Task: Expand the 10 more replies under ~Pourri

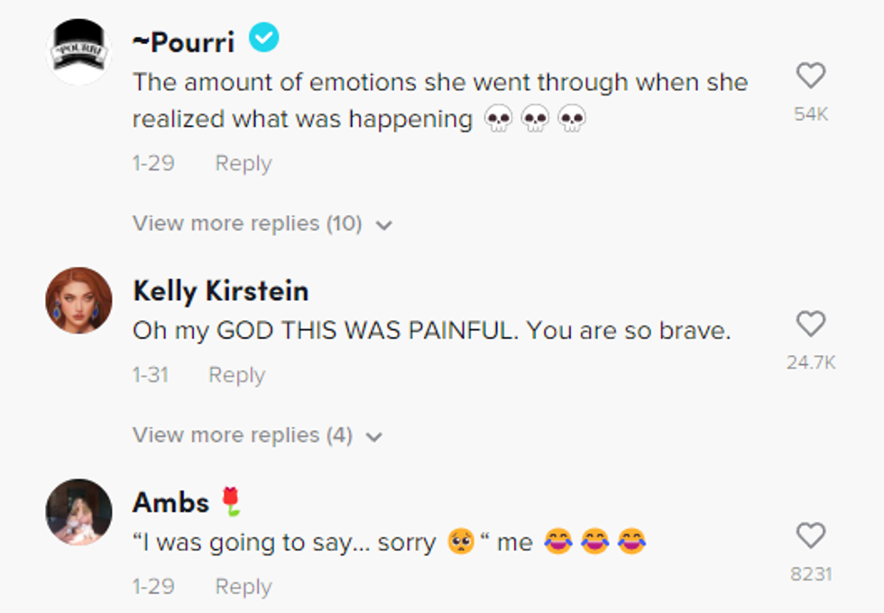Action: click(247, 224)
